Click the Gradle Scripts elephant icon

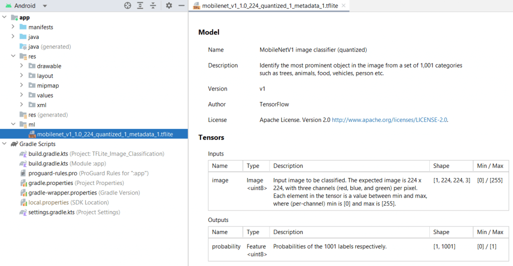point(13,144)
